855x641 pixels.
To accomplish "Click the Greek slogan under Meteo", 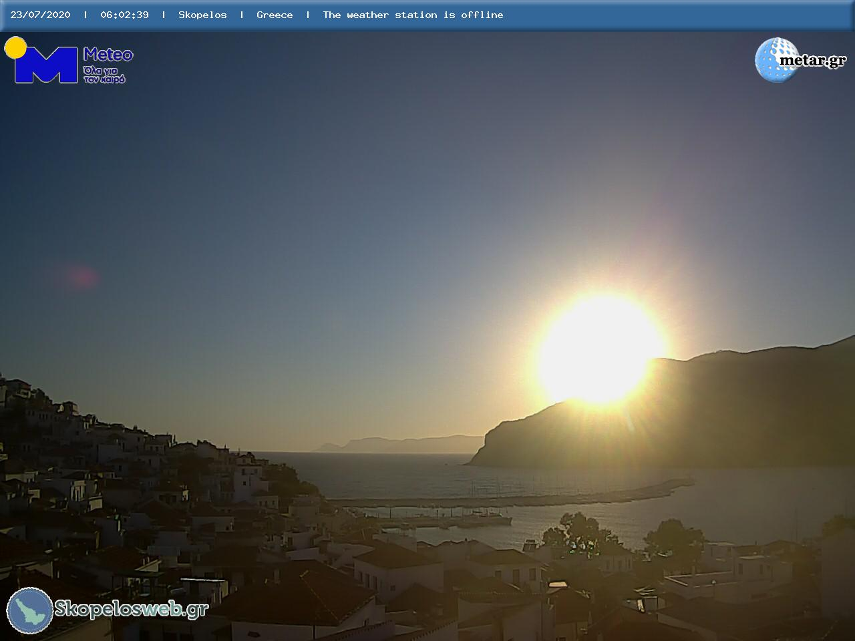I will pyautogui.click(x=104, y=74).
